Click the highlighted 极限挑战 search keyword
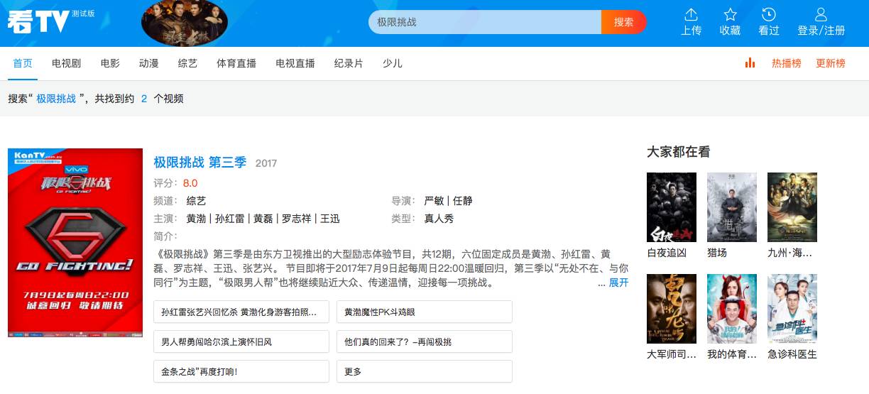The height and width of the screenshot is (394, 869). [56, 99]
